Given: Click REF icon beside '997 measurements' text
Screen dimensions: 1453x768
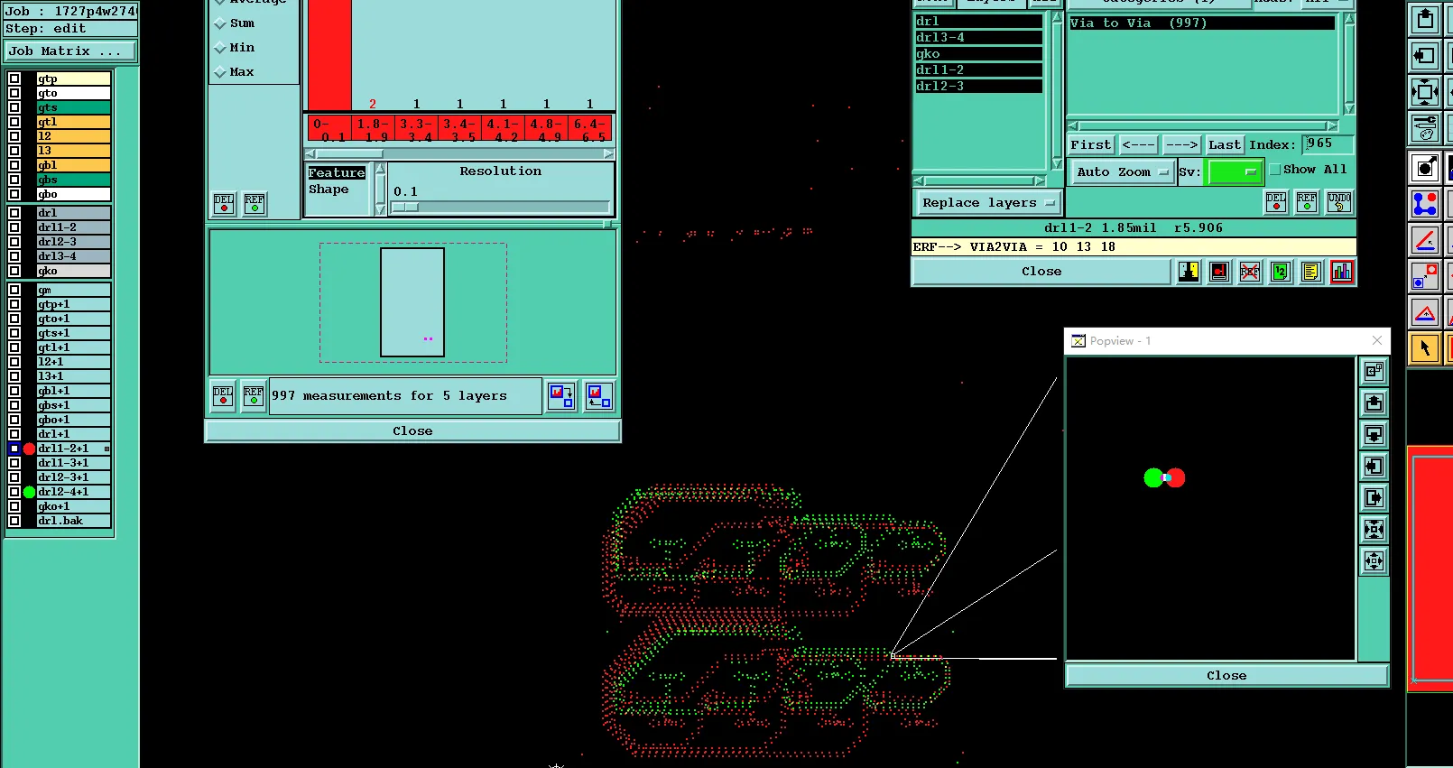Looking at the screenshot, I should pyautogui.click(x=254, y=396).
